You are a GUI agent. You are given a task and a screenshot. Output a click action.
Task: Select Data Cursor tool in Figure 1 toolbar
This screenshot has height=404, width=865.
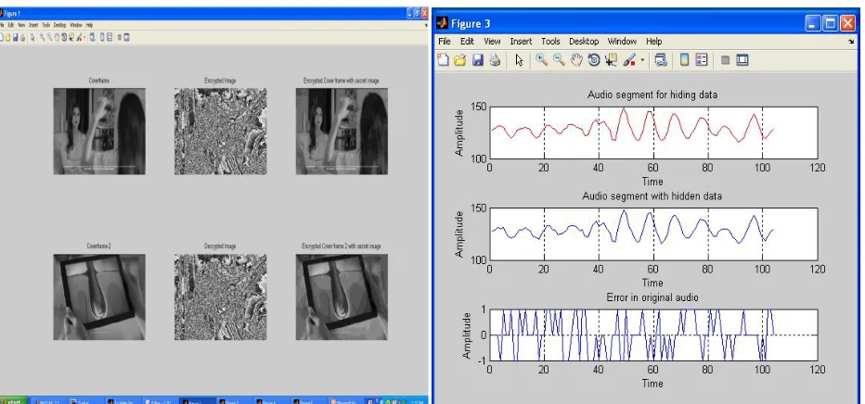pyautogui.click(x=71, y=37)
